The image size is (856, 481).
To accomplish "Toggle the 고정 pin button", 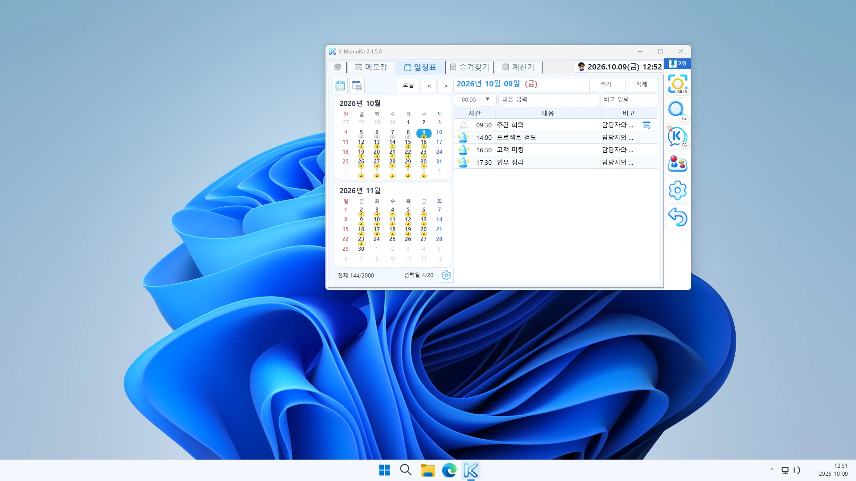I will click(678, 64).
